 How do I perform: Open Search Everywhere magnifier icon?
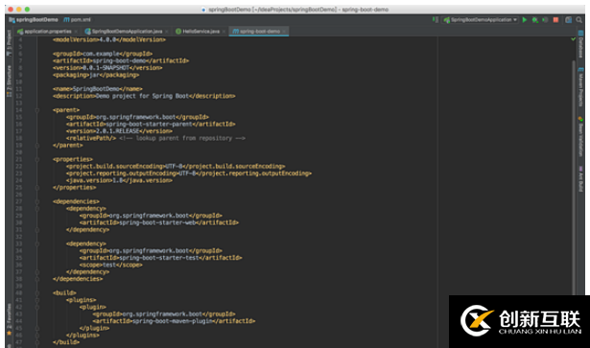(579, 20)
